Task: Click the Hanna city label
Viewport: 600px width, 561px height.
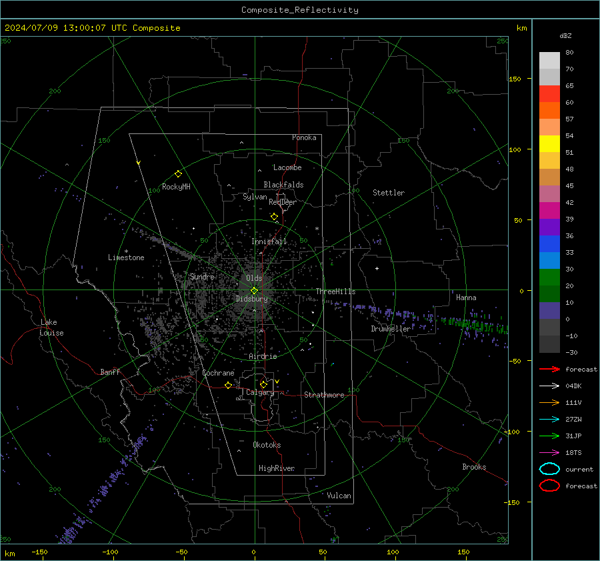Action: [466, 298]
